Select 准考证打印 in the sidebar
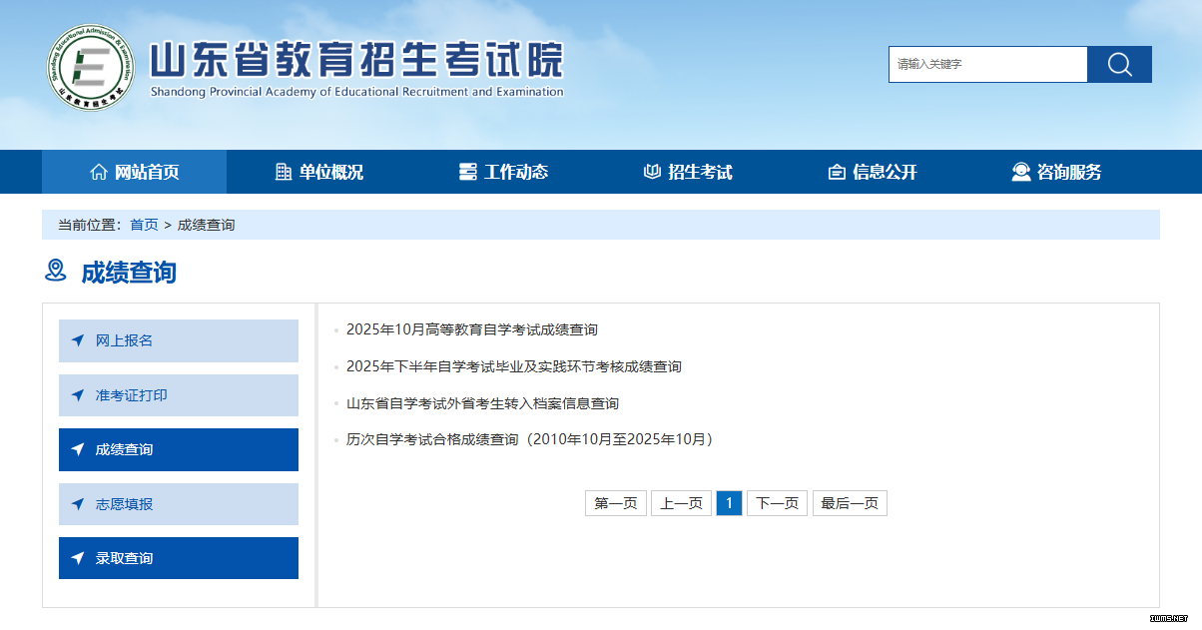This screenshot has height=630, width=1202. 179,395
